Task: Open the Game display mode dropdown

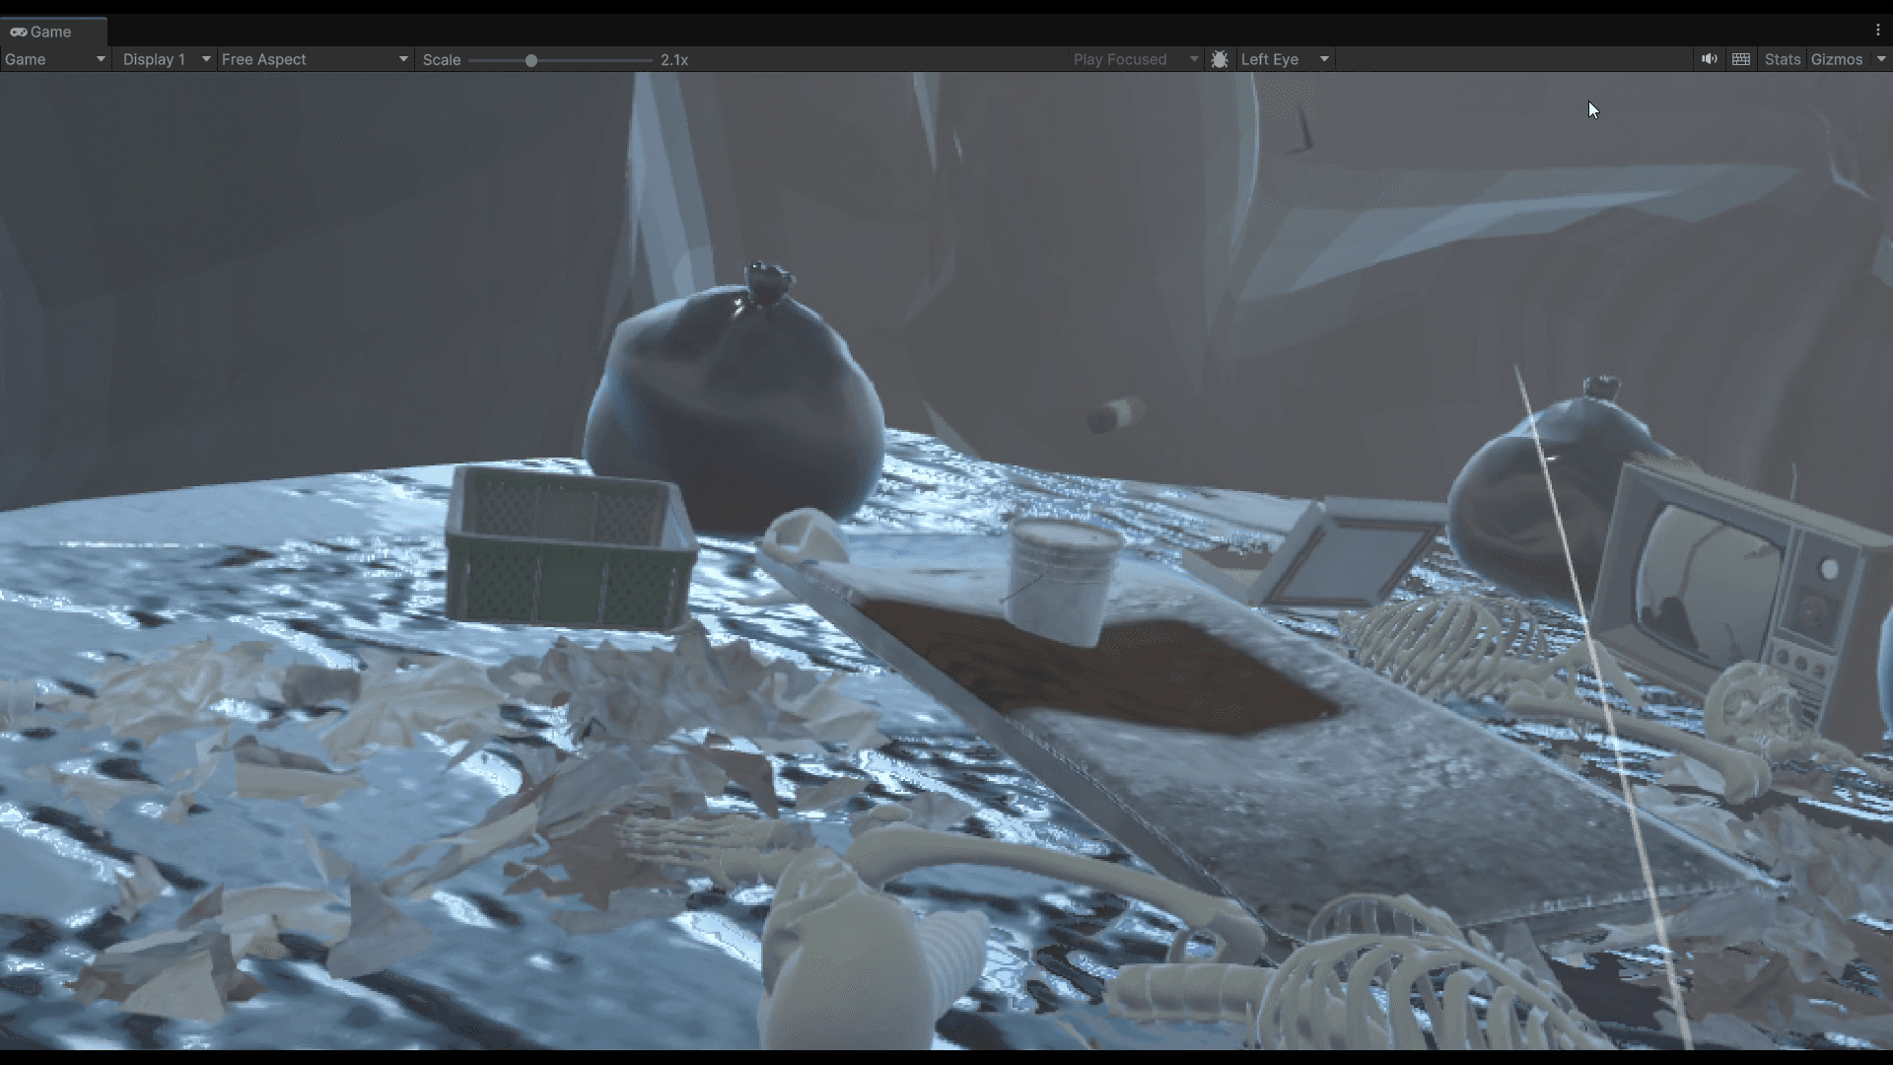Action: pyautogui.click(x=54, y=59)
